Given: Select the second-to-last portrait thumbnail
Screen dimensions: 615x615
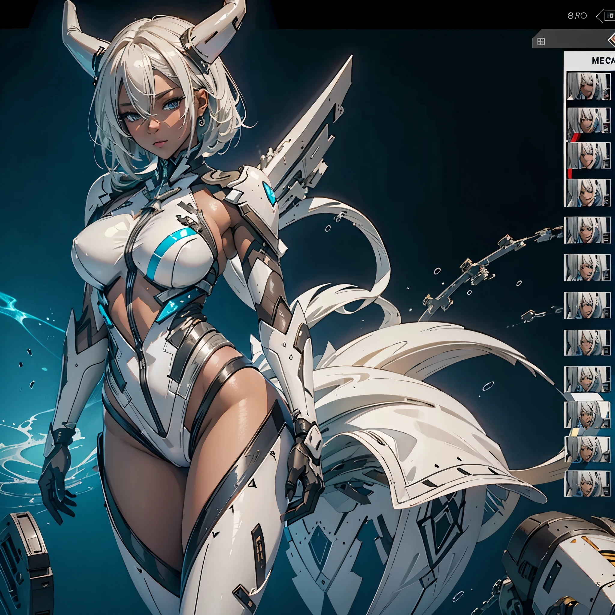Looking at the screenshot, I should [x=587, y=449].
